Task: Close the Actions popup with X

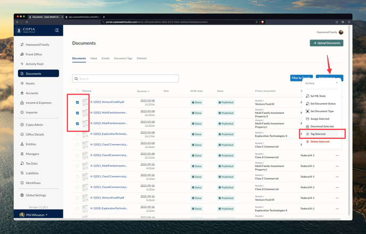Action: coord(337,83)
